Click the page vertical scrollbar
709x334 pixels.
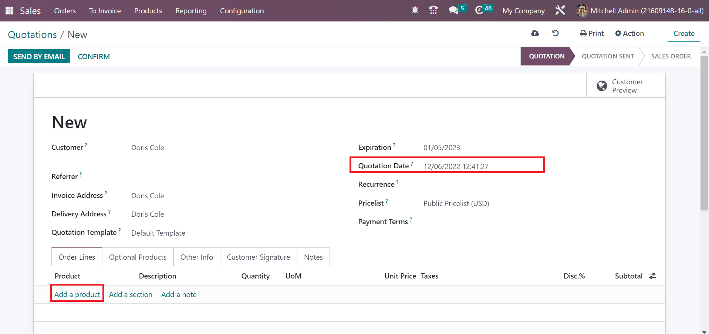coord(704,133)
